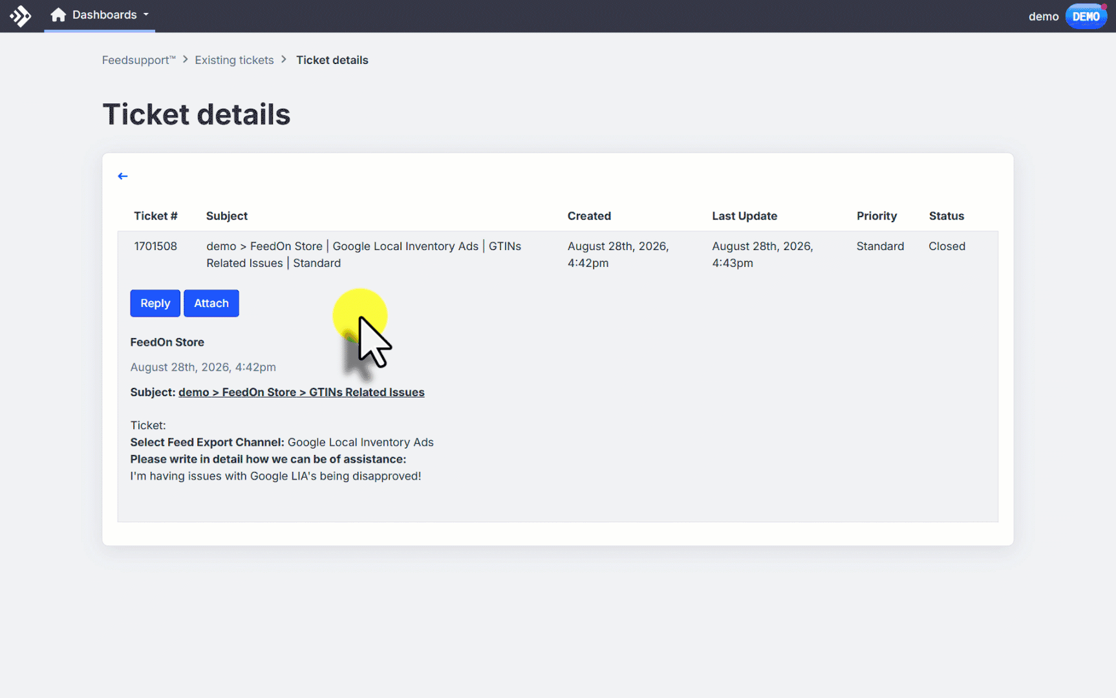The width and height of the screenshot is (1116, 698).
Task: Click the message timestamp August 28th, 2026, 4:42pm
Action: click(x=203, y=367)
